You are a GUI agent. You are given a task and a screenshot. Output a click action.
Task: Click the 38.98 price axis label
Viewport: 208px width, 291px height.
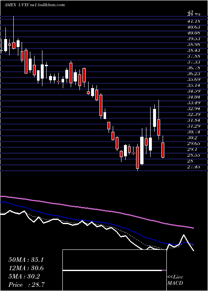(x=194, y=44)
